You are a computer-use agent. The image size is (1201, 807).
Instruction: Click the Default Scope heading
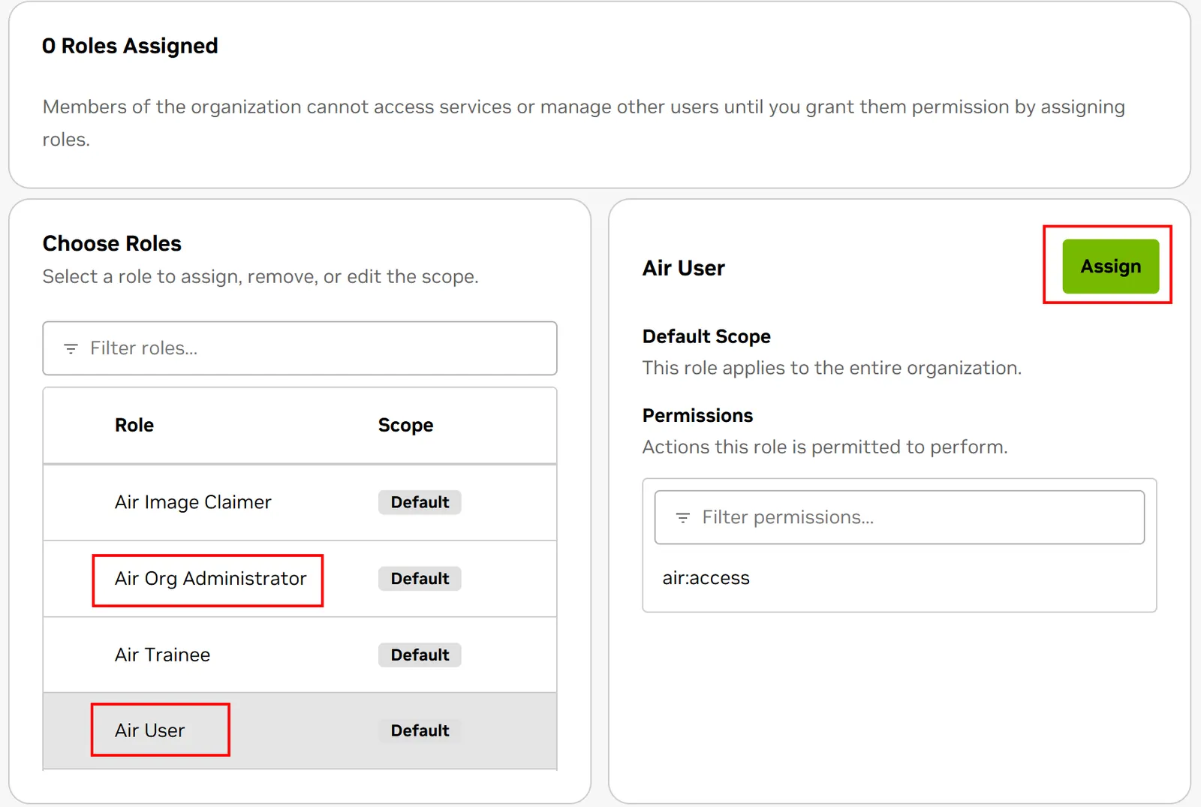tap(706, 336)
